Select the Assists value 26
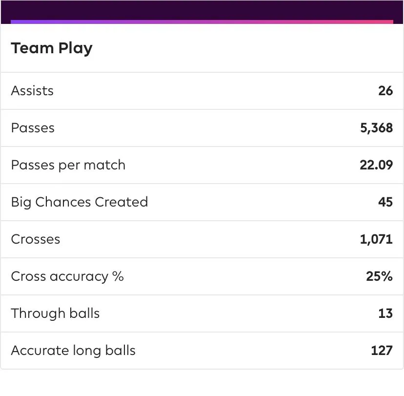Image resolution: width=404 pixels, height=396 pixels. tap(385, 91)
